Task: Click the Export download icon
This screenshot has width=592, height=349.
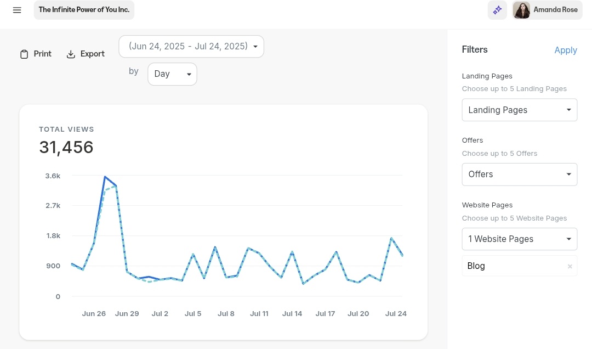Action: (x=71, y=54)
